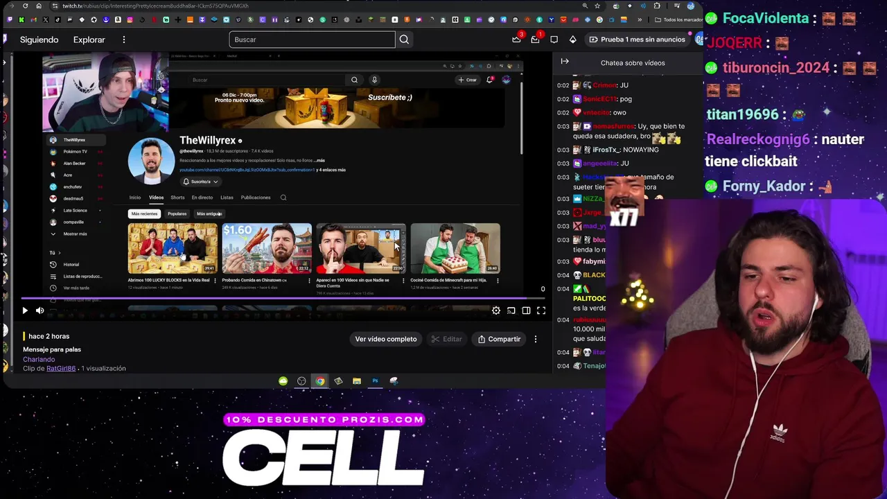Viewport: 887px width, 499px height.
Task: Open the green cloud taskbar app
Action: click(283, 380)
